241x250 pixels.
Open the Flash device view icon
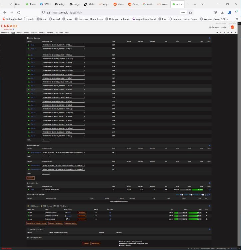coord(210,190)
